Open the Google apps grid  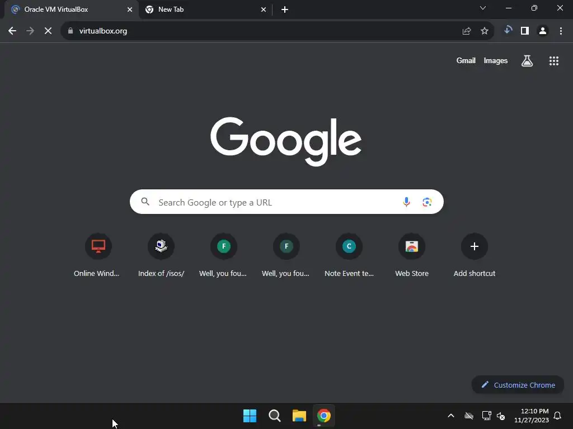click(x=553, y=60)
